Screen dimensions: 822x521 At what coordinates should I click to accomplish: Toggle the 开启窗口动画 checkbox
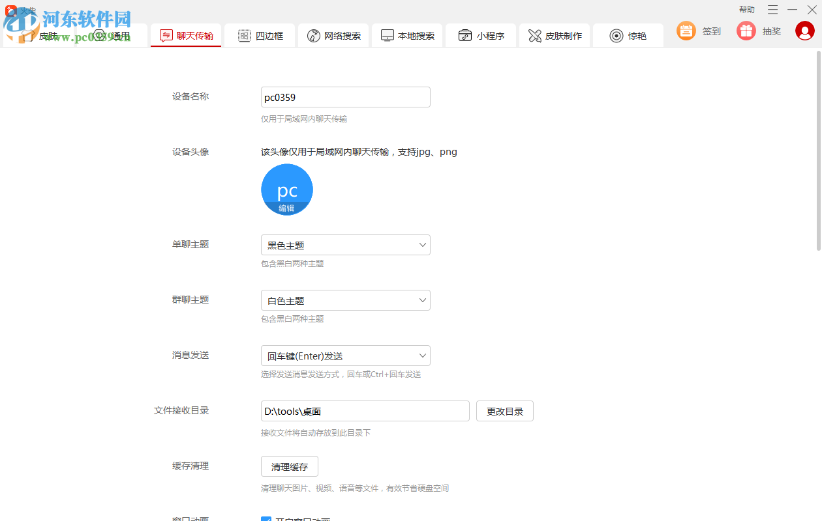click(x=266, y=519)
